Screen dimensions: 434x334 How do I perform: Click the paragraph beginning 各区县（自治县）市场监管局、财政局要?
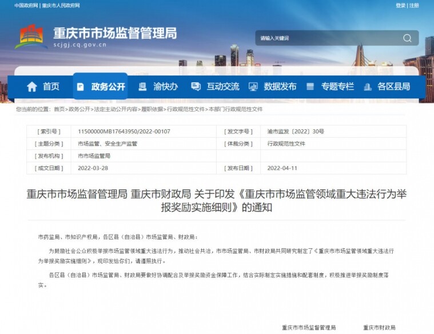pos(213,280)
